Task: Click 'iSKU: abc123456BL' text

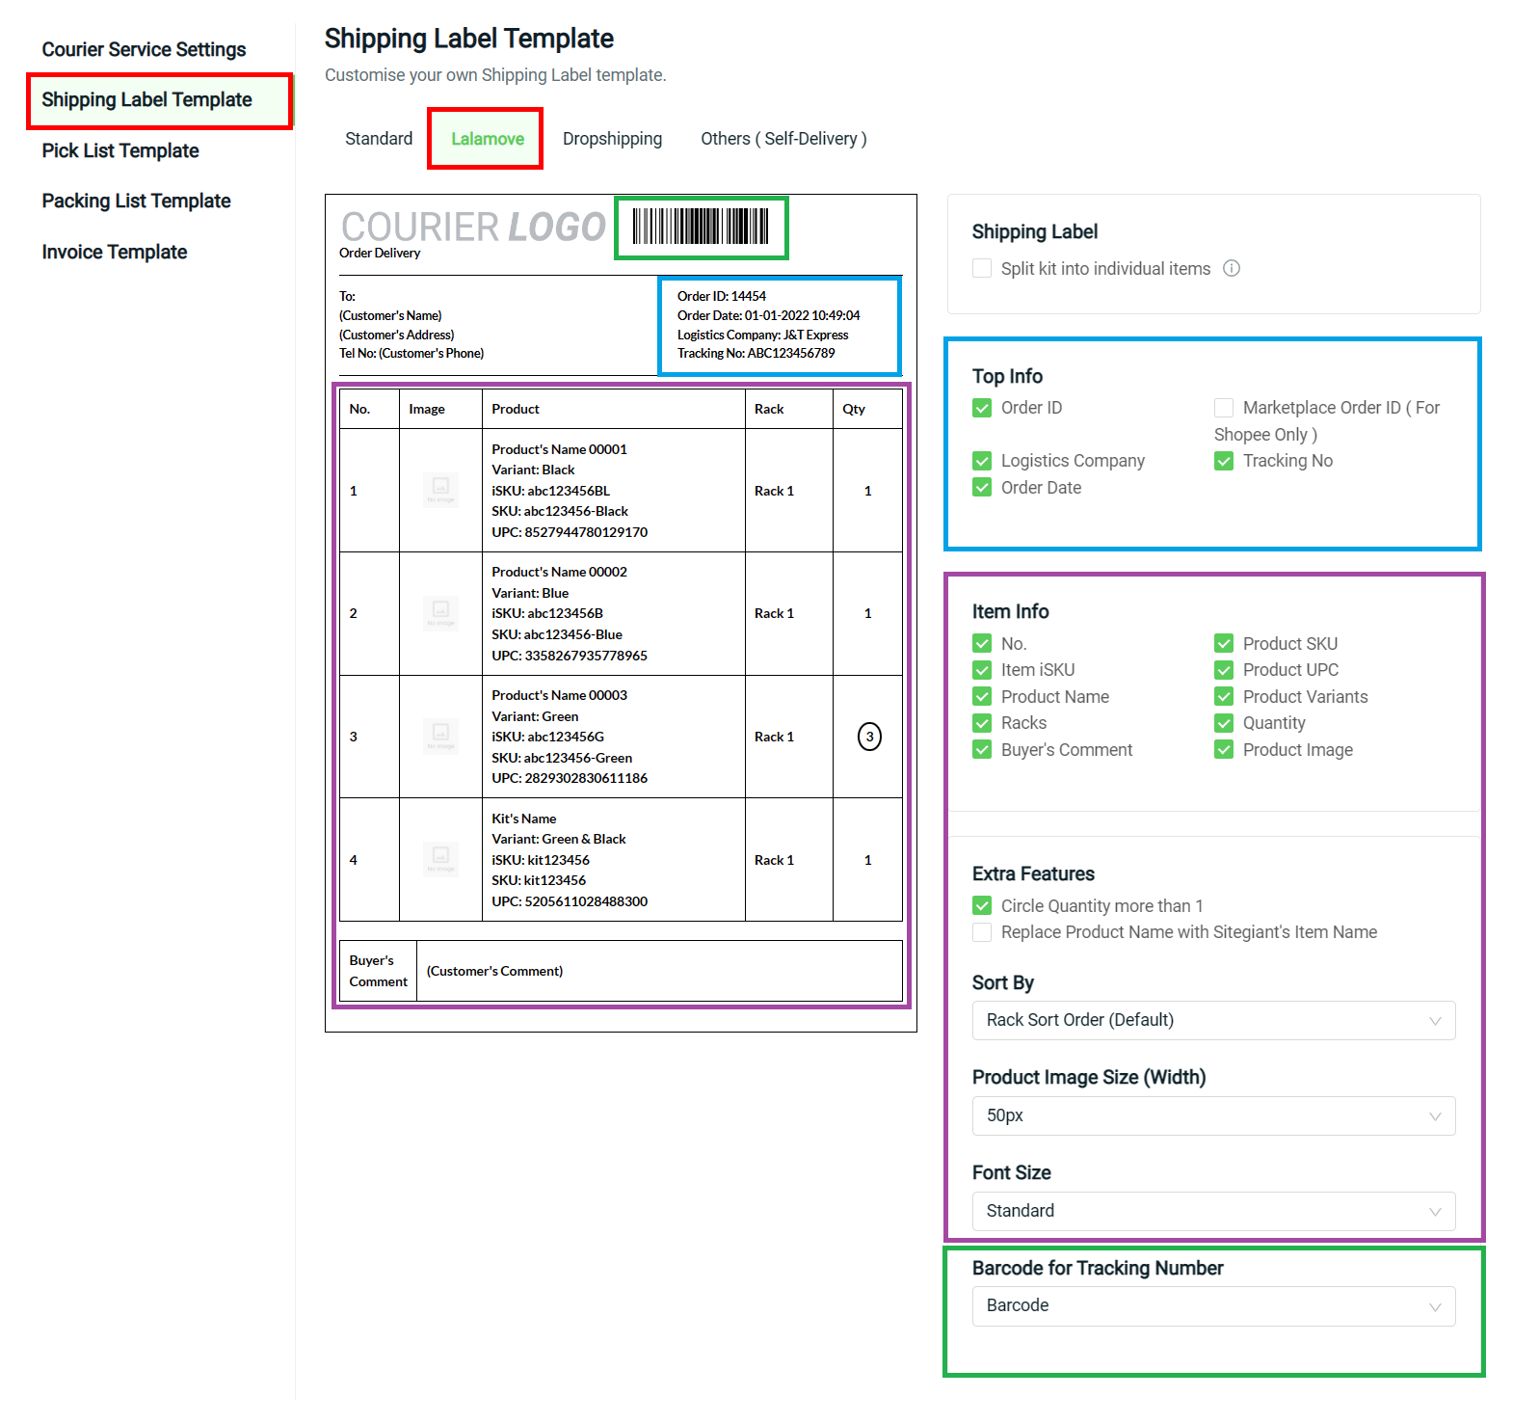Action: tap(550, 491)
